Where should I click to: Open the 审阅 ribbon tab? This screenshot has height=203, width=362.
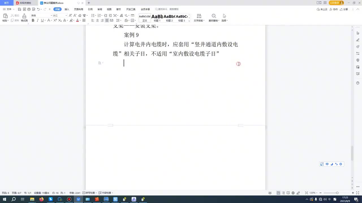pyautogui.click(x=100, y=9)
